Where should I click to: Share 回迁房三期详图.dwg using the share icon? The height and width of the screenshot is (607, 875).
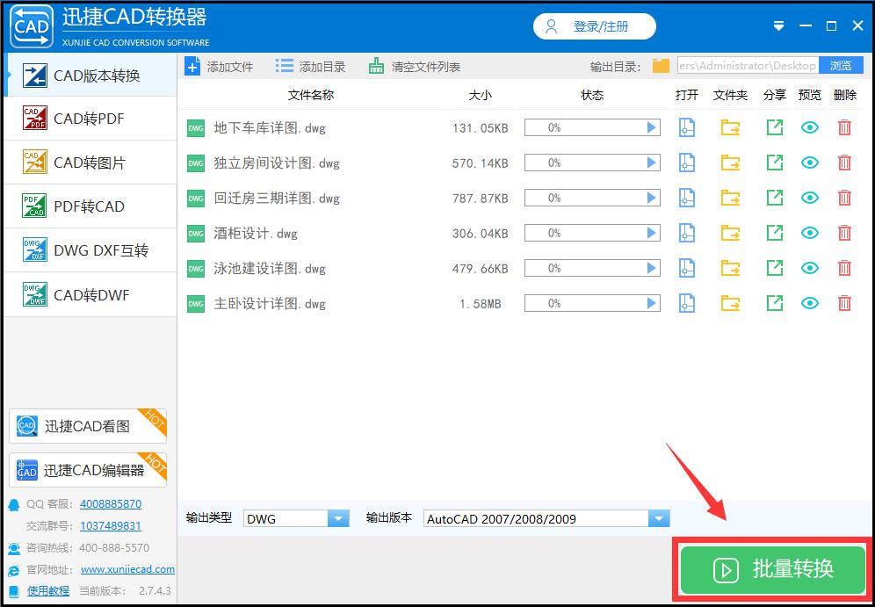click(774, 198)
